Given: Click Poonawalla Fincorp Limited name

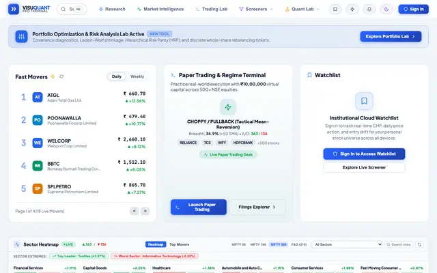Looking at the screenshot, I should [x=72, y=123].
